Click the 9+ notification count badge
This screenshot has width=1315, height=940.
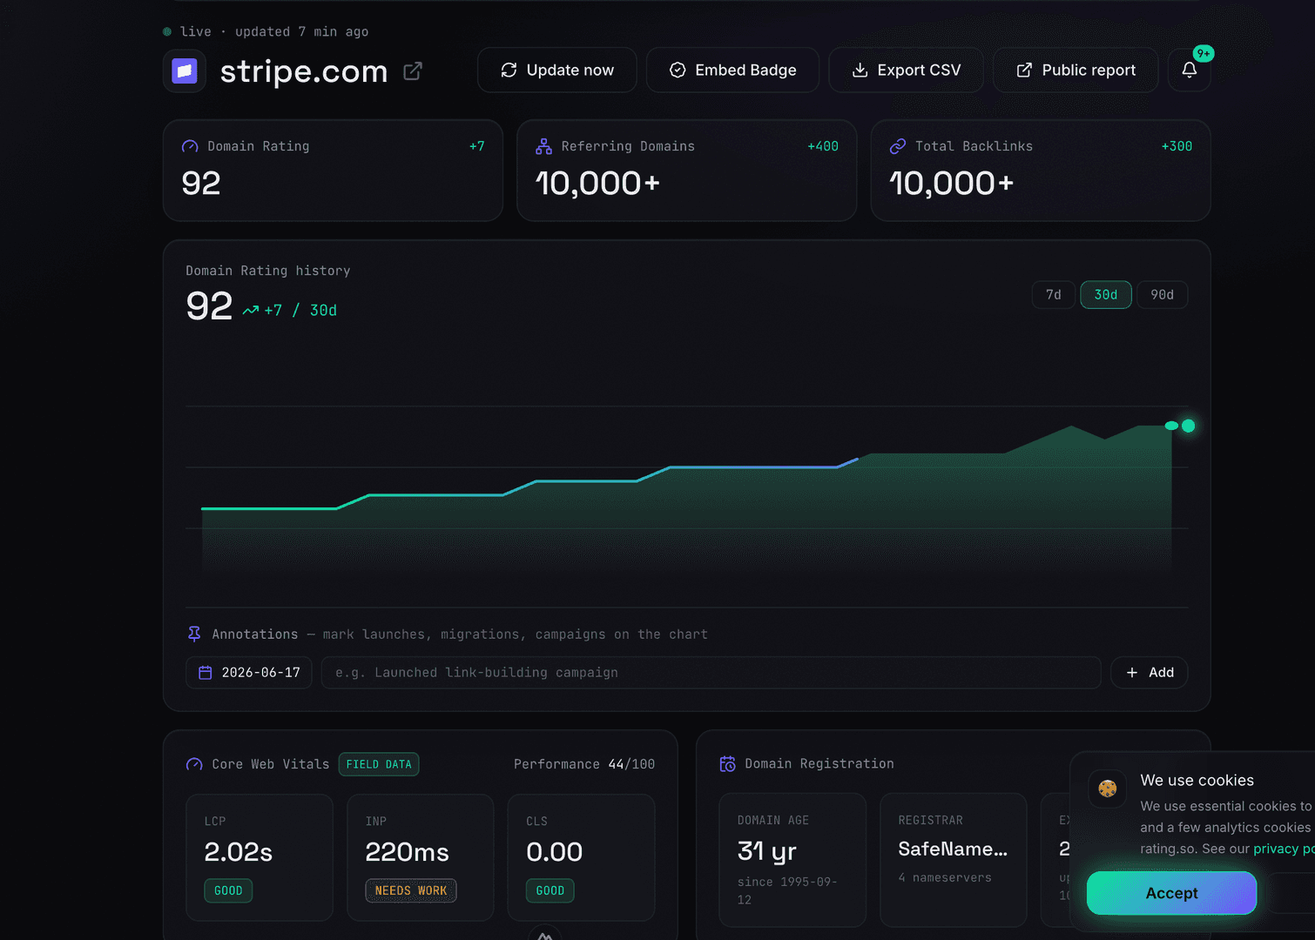click(1203, 53)
